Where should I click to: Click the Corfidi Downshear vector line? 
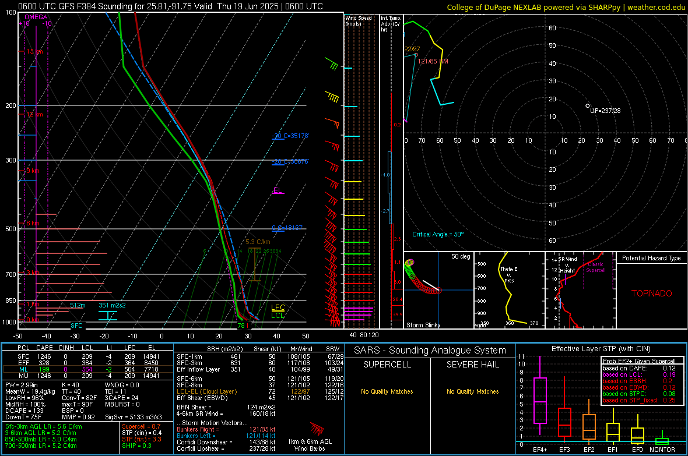(x=226, y=442)
